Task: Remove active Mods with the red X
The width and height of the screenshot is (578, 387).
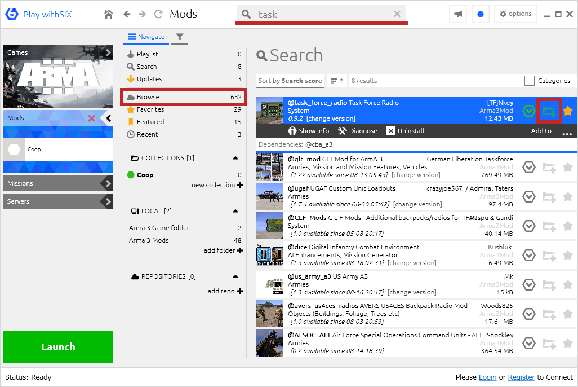Action: (91, 118)
